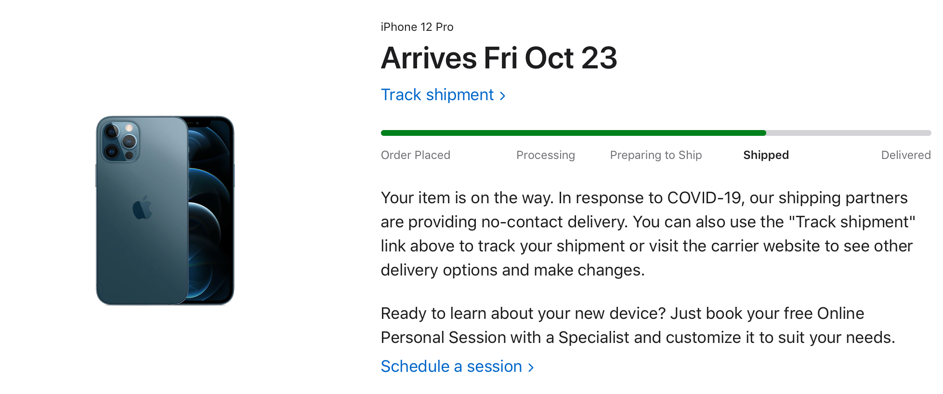This screenshot has width=943, height=394.
Task: Click the iPhone front display in the image
Action: coord(211,212)
